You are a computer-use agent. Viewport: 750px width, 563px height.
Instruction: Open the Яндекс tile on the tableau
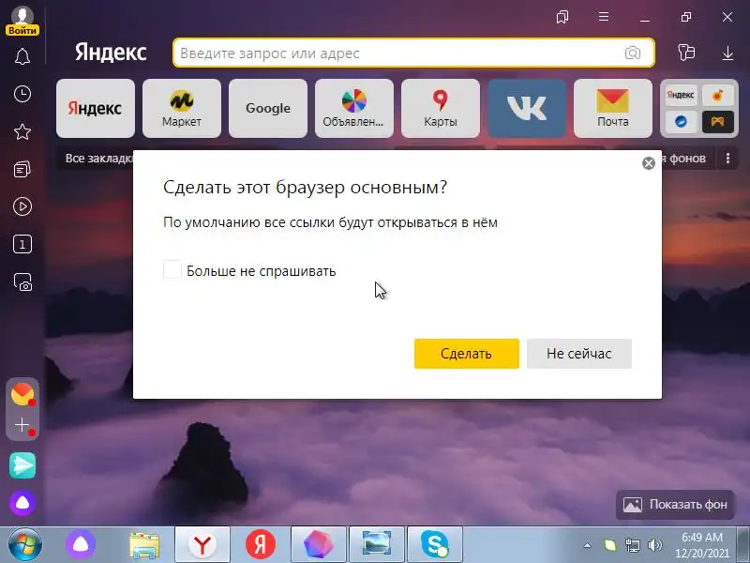96,108
